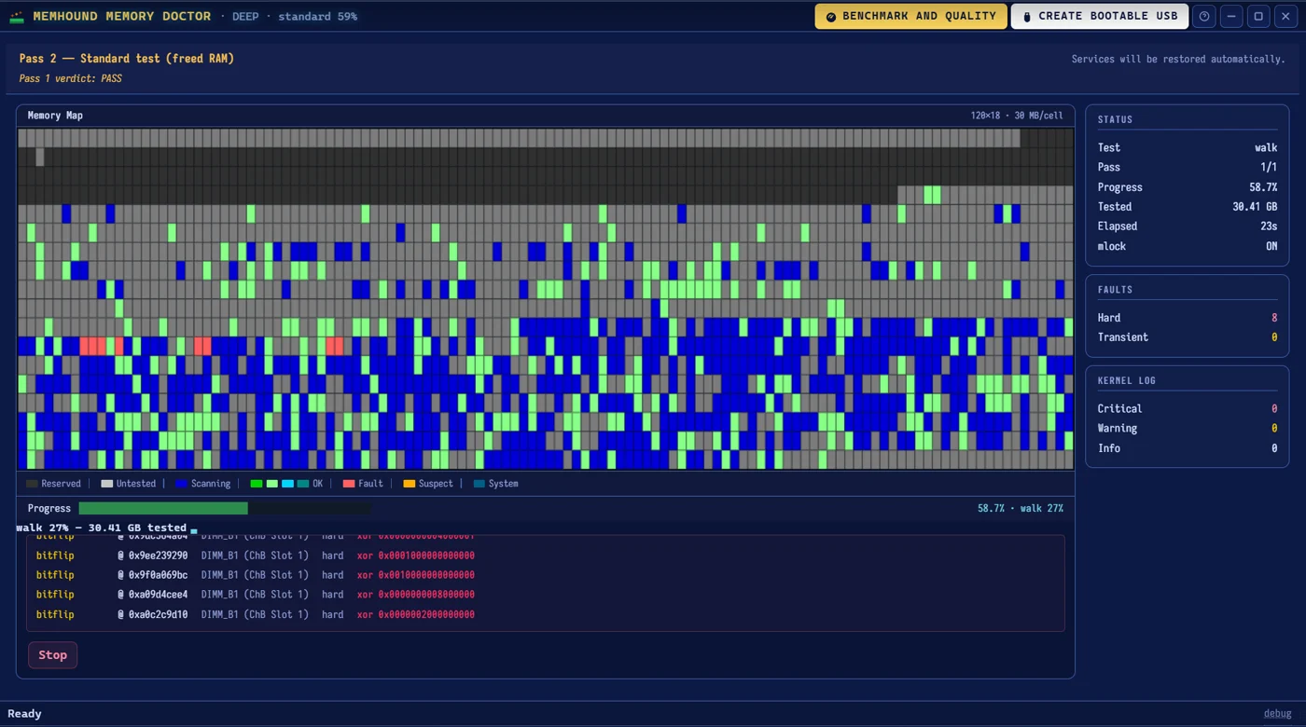Click the OK legend label
Image resolution: width=1306 pixels, height=727 pixels.
pyautogui.click(x=317, y=484)
